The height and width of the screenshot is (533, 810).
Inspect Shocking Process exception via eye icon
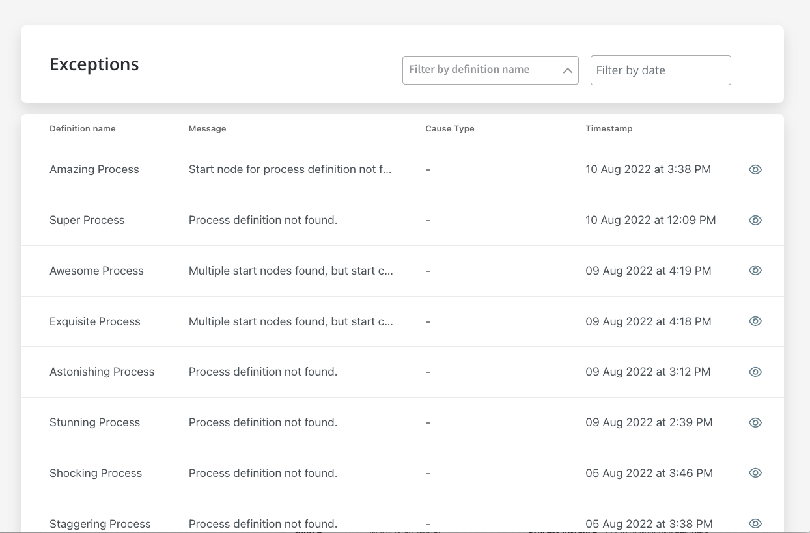coord(755,473)
